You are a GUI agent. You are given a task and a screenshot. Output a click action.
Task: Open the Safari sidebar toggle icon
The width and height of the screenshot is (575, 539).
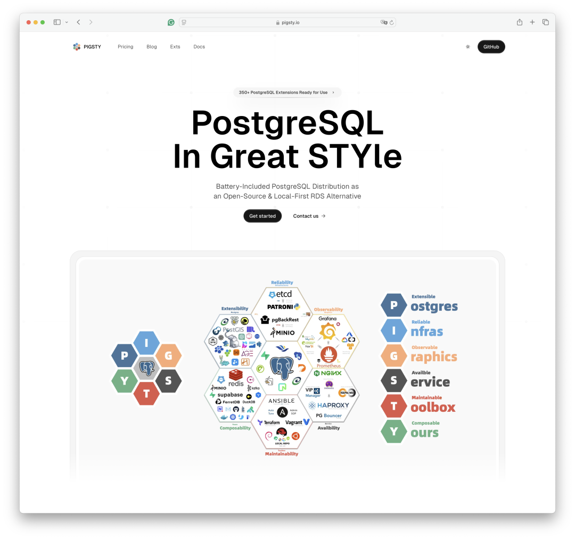[57, 22]
